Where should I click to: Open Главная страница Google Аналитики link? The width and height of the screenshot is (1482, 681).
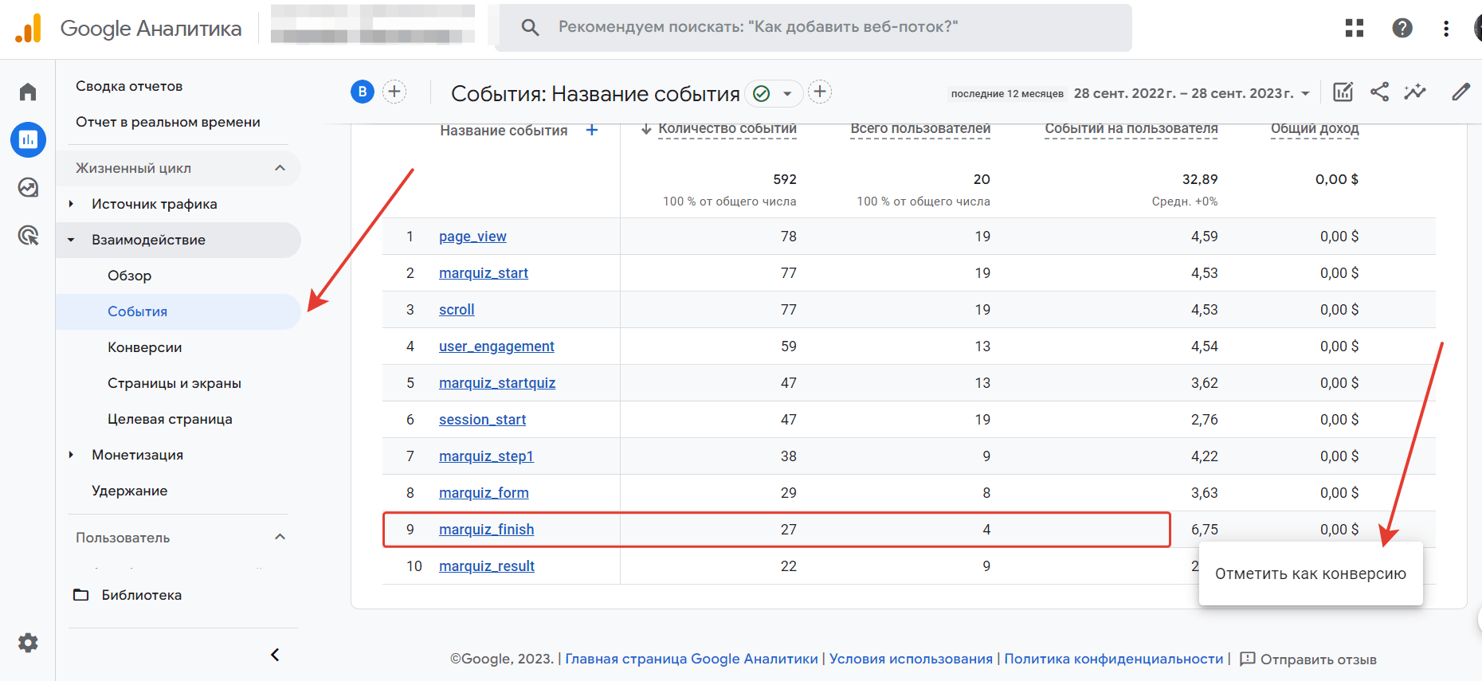[x=692, y=659]
